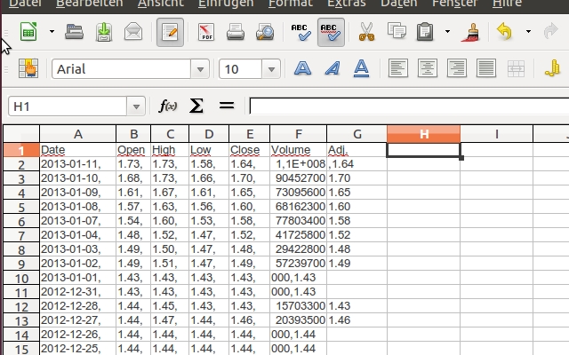Image resolution: width=569 pixels, height=355 pixels.
Task: Open the Format menu
Action: pos(290,4)
